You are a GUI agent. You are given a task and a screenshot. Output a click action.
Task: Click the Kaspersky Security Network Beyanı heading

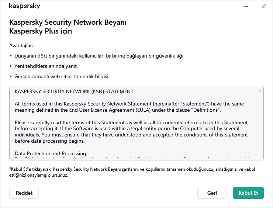coord(68,22)
